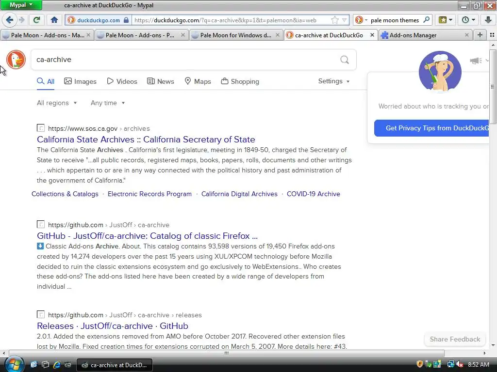Open Electronic Records Program sitelink
This screenshot has width=497, height=372.
(149, 194)
